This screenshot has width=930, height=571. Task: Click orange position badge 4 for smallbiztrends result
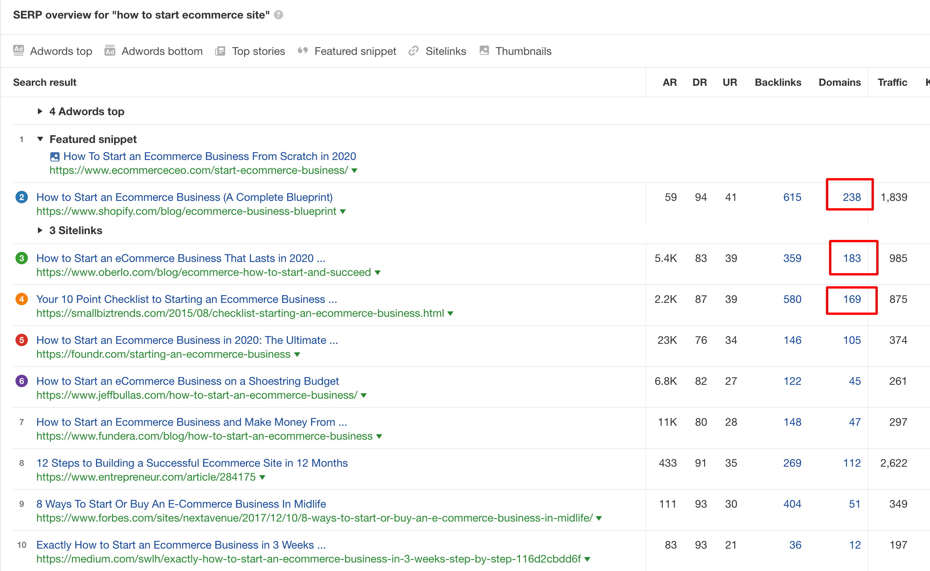22,299
